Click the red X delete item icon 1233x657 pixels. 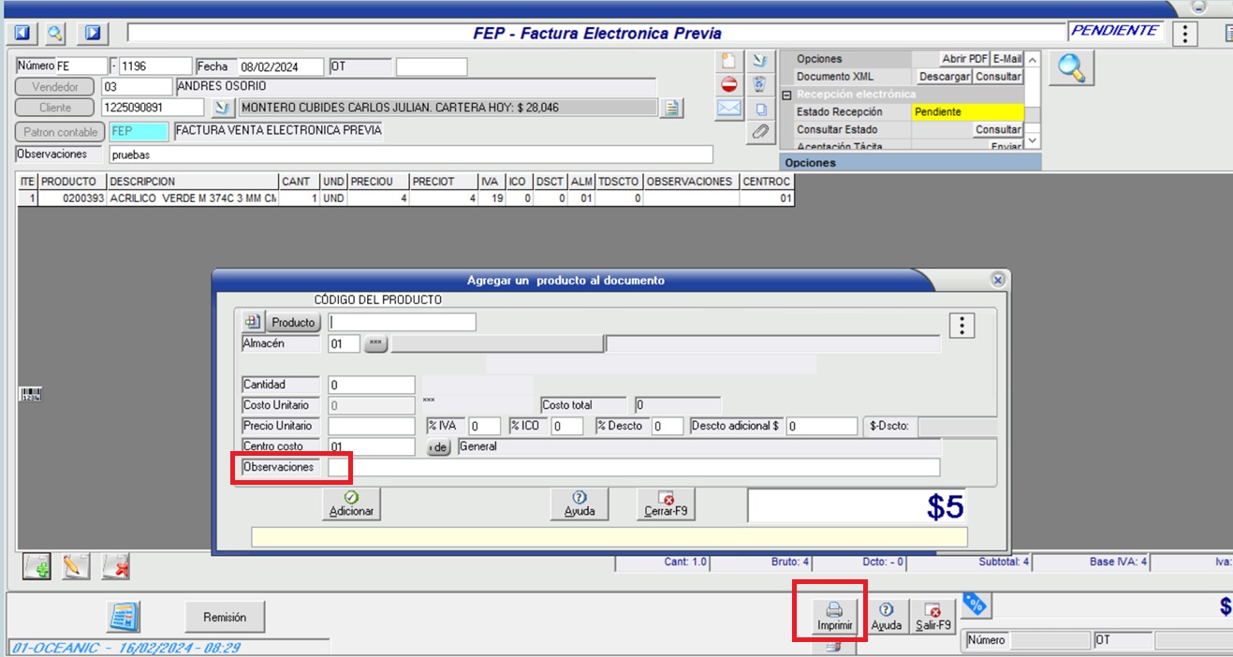(116, 566)
